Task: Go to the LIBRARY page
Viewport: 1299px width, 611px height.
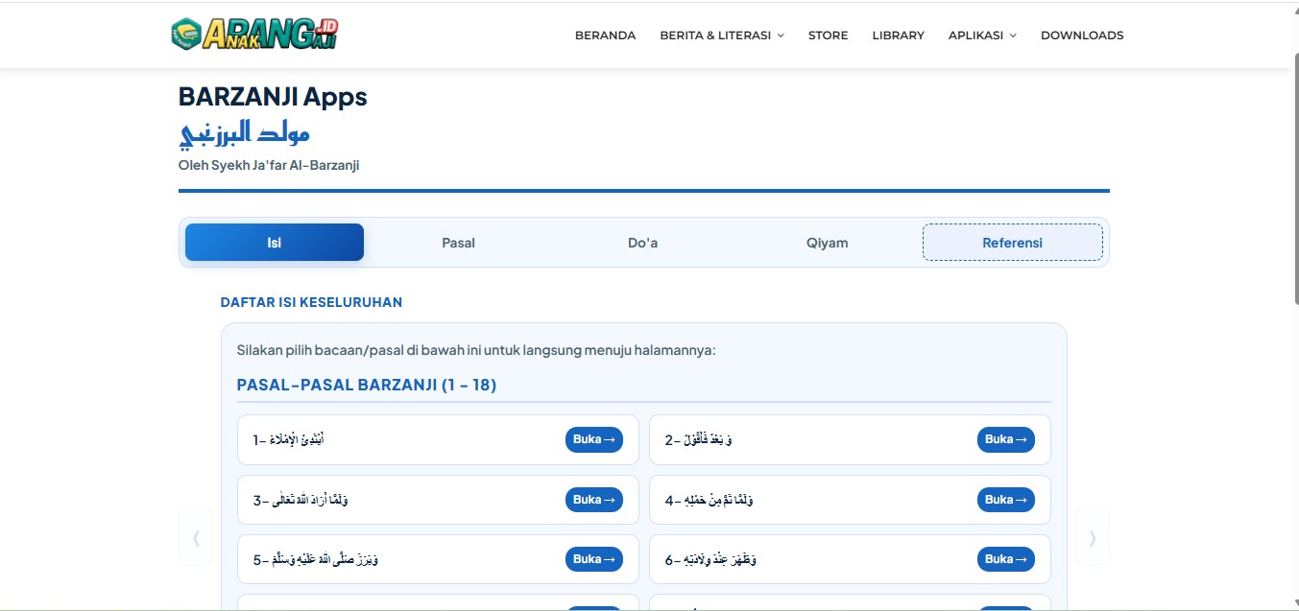Action: click(898, 35)
